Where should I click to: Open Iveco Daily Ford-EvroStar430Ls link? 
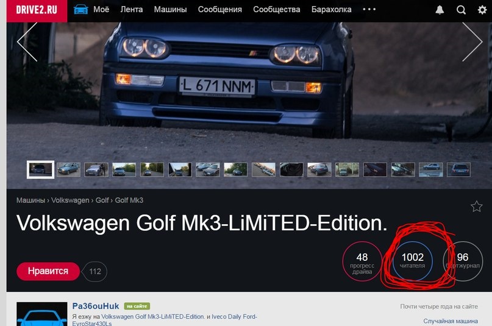pos(165,320)
